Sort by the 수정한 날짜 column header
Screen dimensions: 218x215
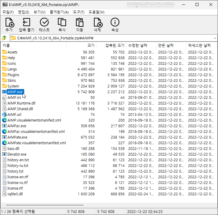tap(141, 45)
